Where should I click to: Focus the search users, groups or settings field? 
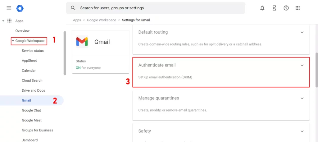pos(156,8)
